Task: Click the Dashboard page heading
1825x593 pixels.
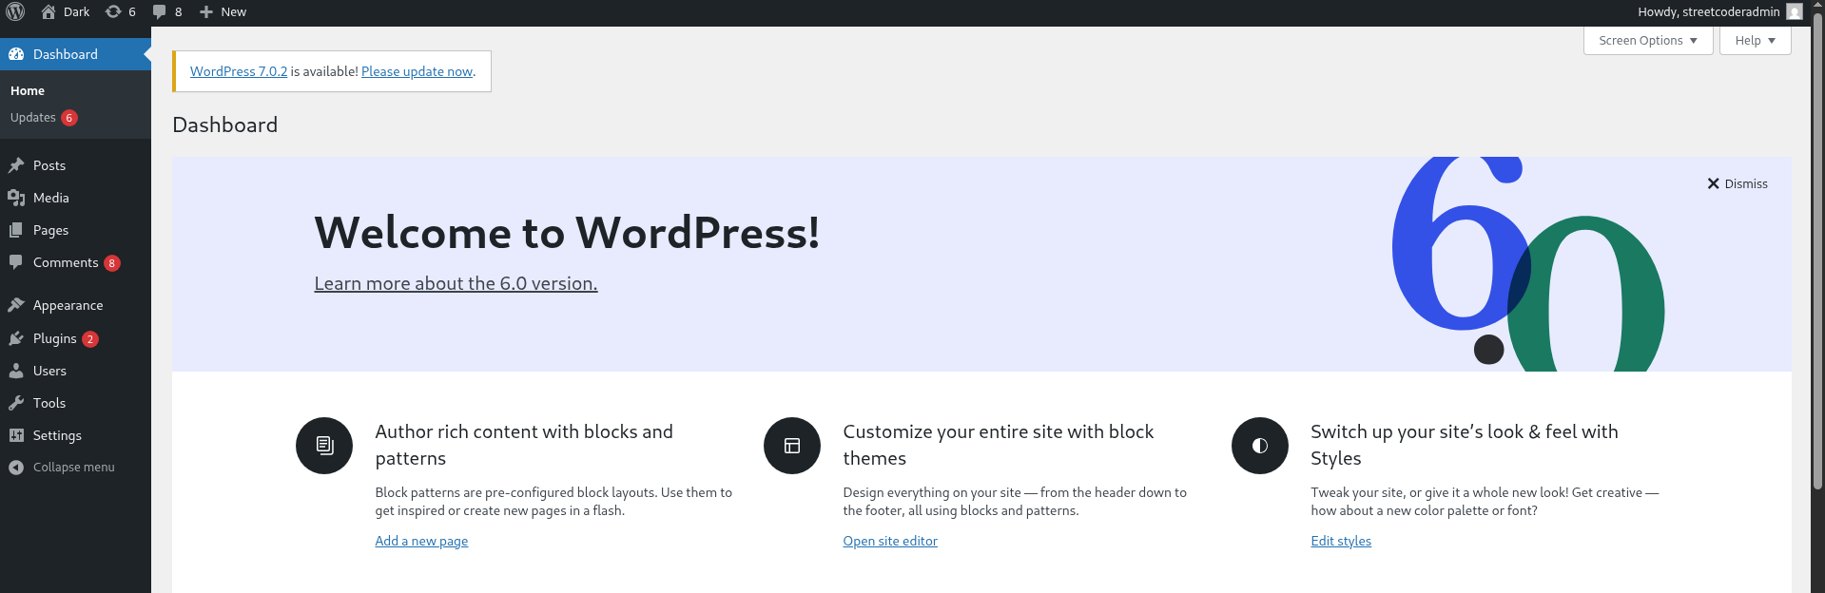Action: click(x=225, y=124)
